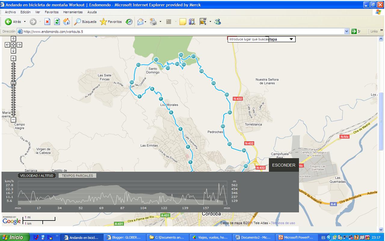Click the Research book-magnifier icon
385x241 pixels.
(x=192, y=22)
